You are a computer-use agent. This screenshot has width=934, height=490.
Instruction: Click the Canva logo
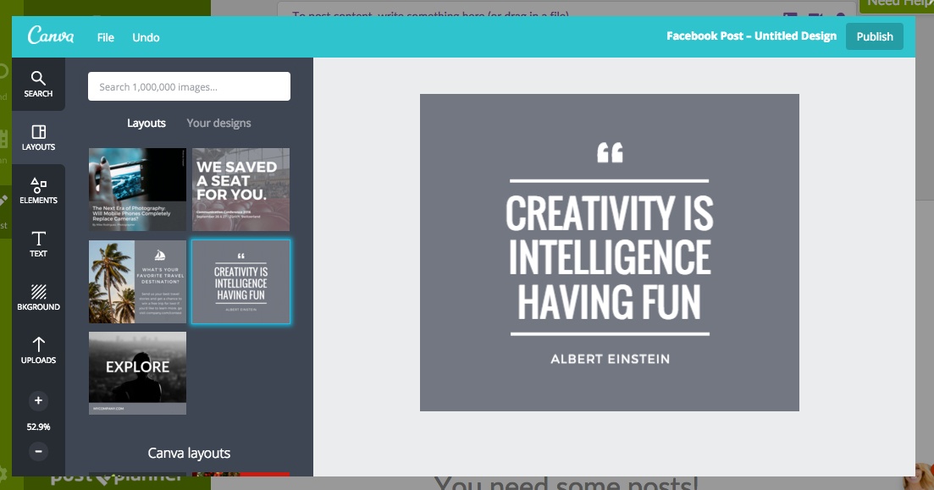(51, 36)
